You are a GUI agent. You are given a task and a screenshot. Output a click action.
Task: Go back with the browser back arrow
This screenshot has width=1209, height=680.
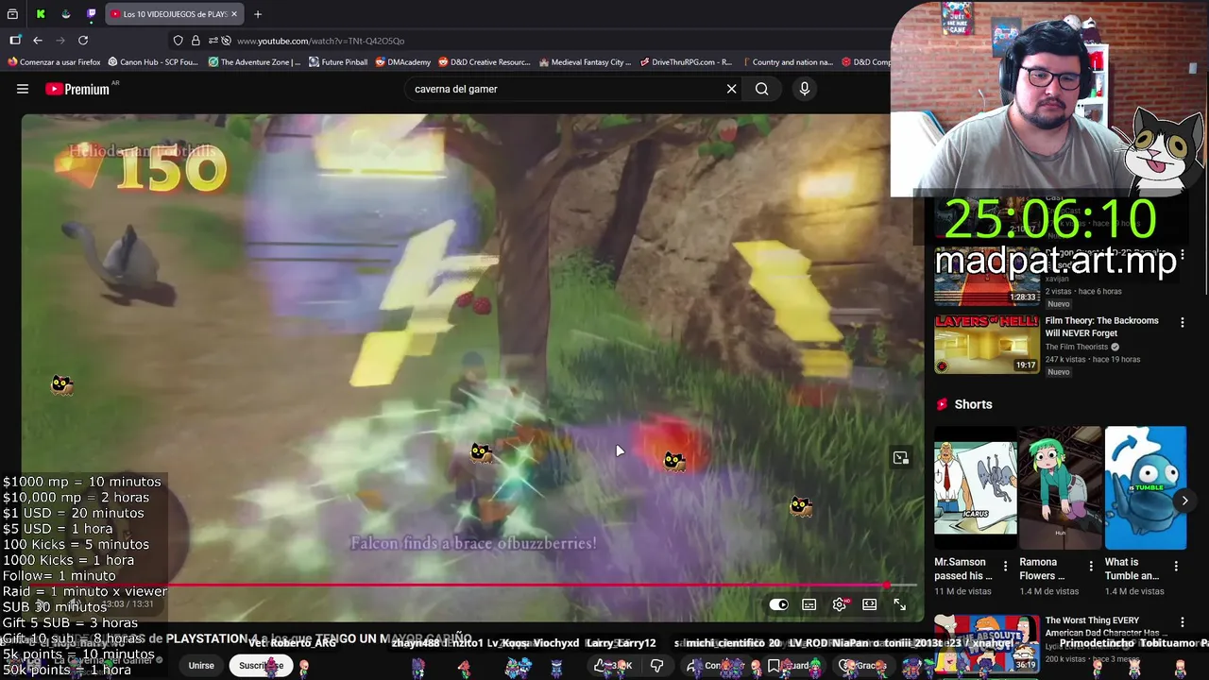click(38, 41)
